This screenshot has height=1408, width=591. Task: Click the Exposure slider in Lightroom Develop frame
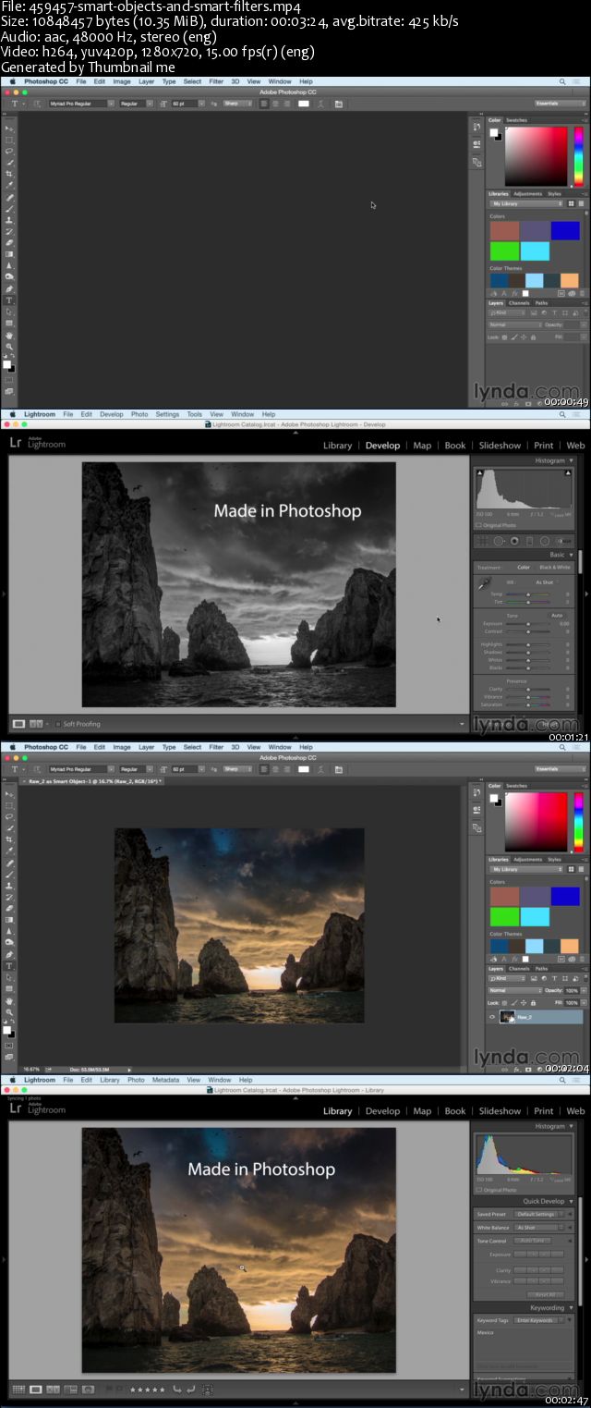coord(528,624)
